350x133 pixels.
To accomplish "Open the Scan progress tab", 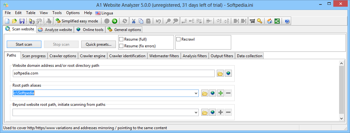I will pyautogui.click(x=34, y=56).
